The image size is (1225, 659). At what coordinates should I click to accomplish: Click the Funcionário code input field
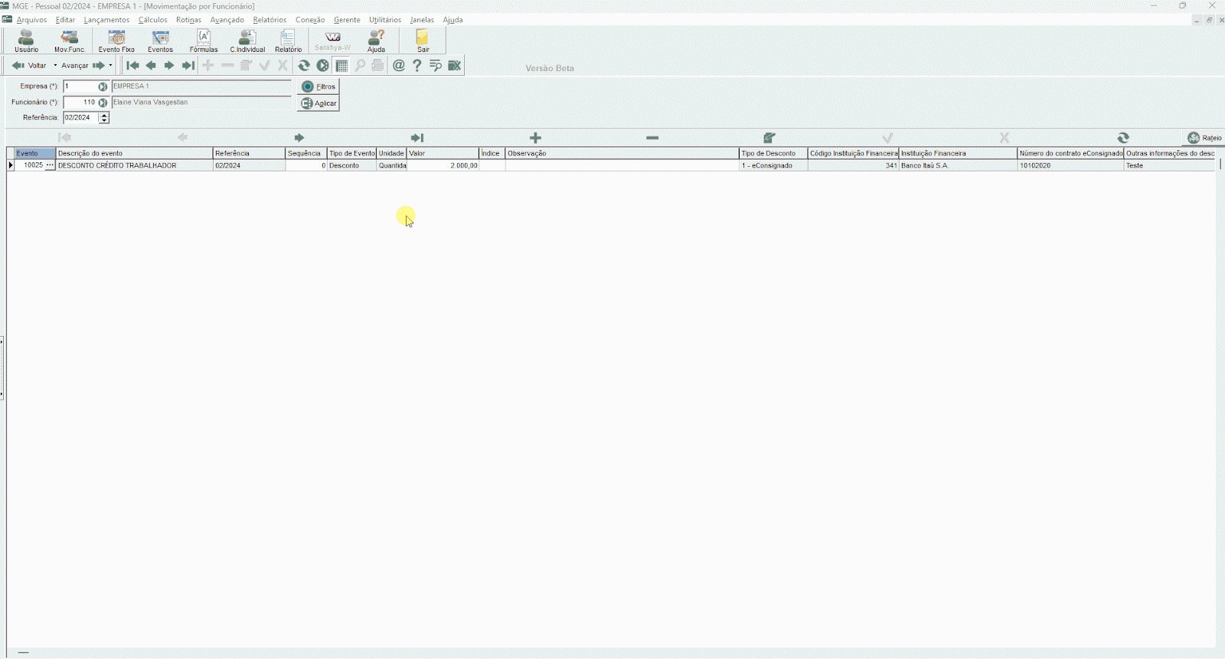80,103
